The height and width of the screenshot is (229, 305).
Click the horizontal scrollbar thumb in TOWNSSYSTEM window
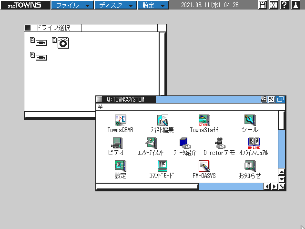pos(147,187)
